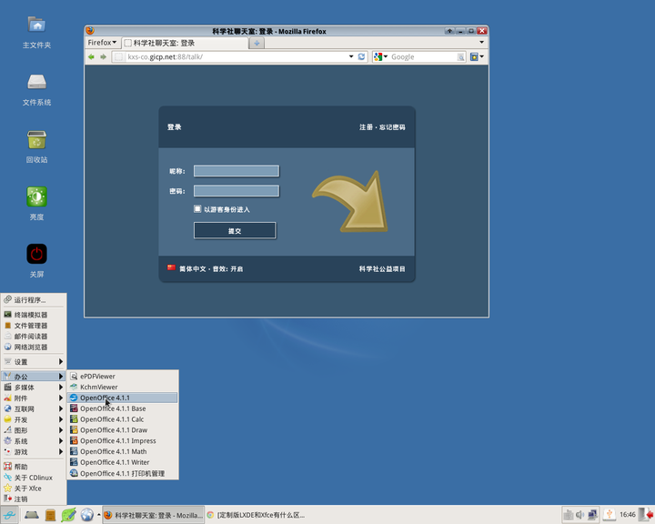655x524 pixels.
Task: Open 文件管理器 from the start menu
Action: pyautogui.click(x=34, y=326)
